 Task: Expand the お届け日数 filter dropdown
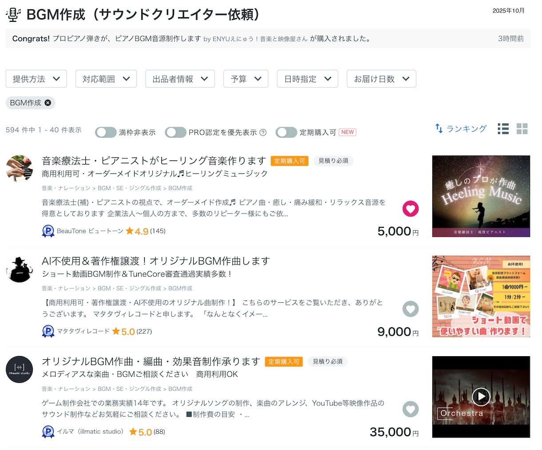coord(382,79)
